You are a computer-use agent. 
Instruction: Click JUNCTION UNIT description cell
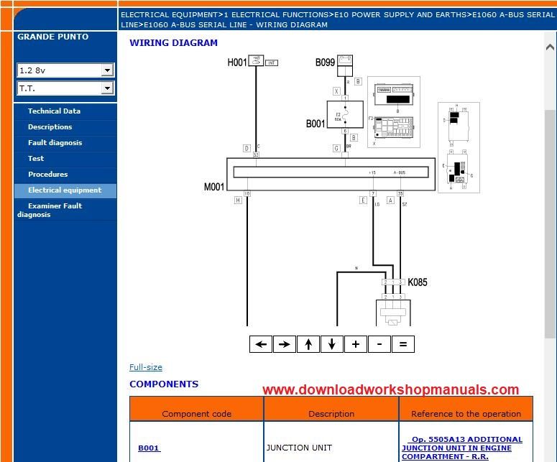[331, 442]
